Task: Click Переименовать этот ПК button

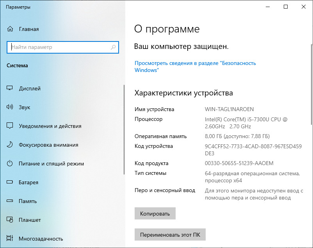Action: coord(170,235)
